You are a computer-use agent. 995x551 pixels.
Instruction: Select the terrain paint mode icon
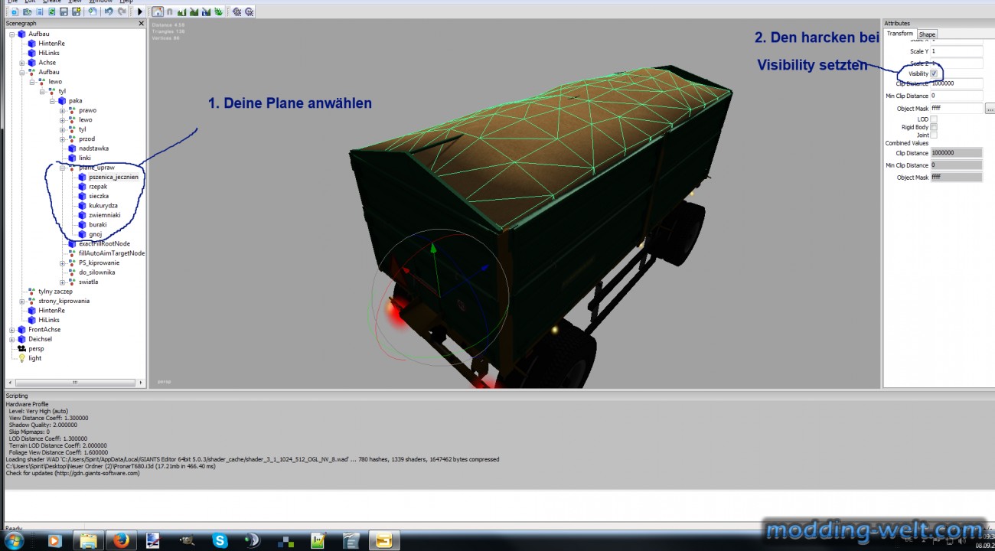point(194,12)
